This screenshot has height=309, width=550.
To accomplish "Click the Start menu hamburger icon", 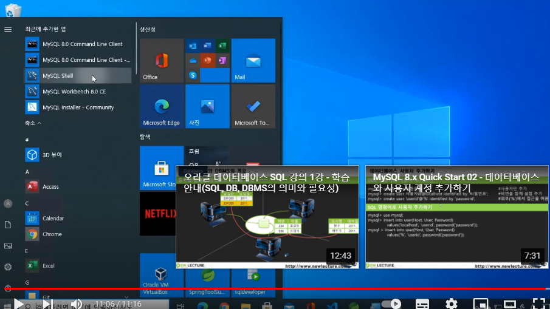I will point(8,29).
